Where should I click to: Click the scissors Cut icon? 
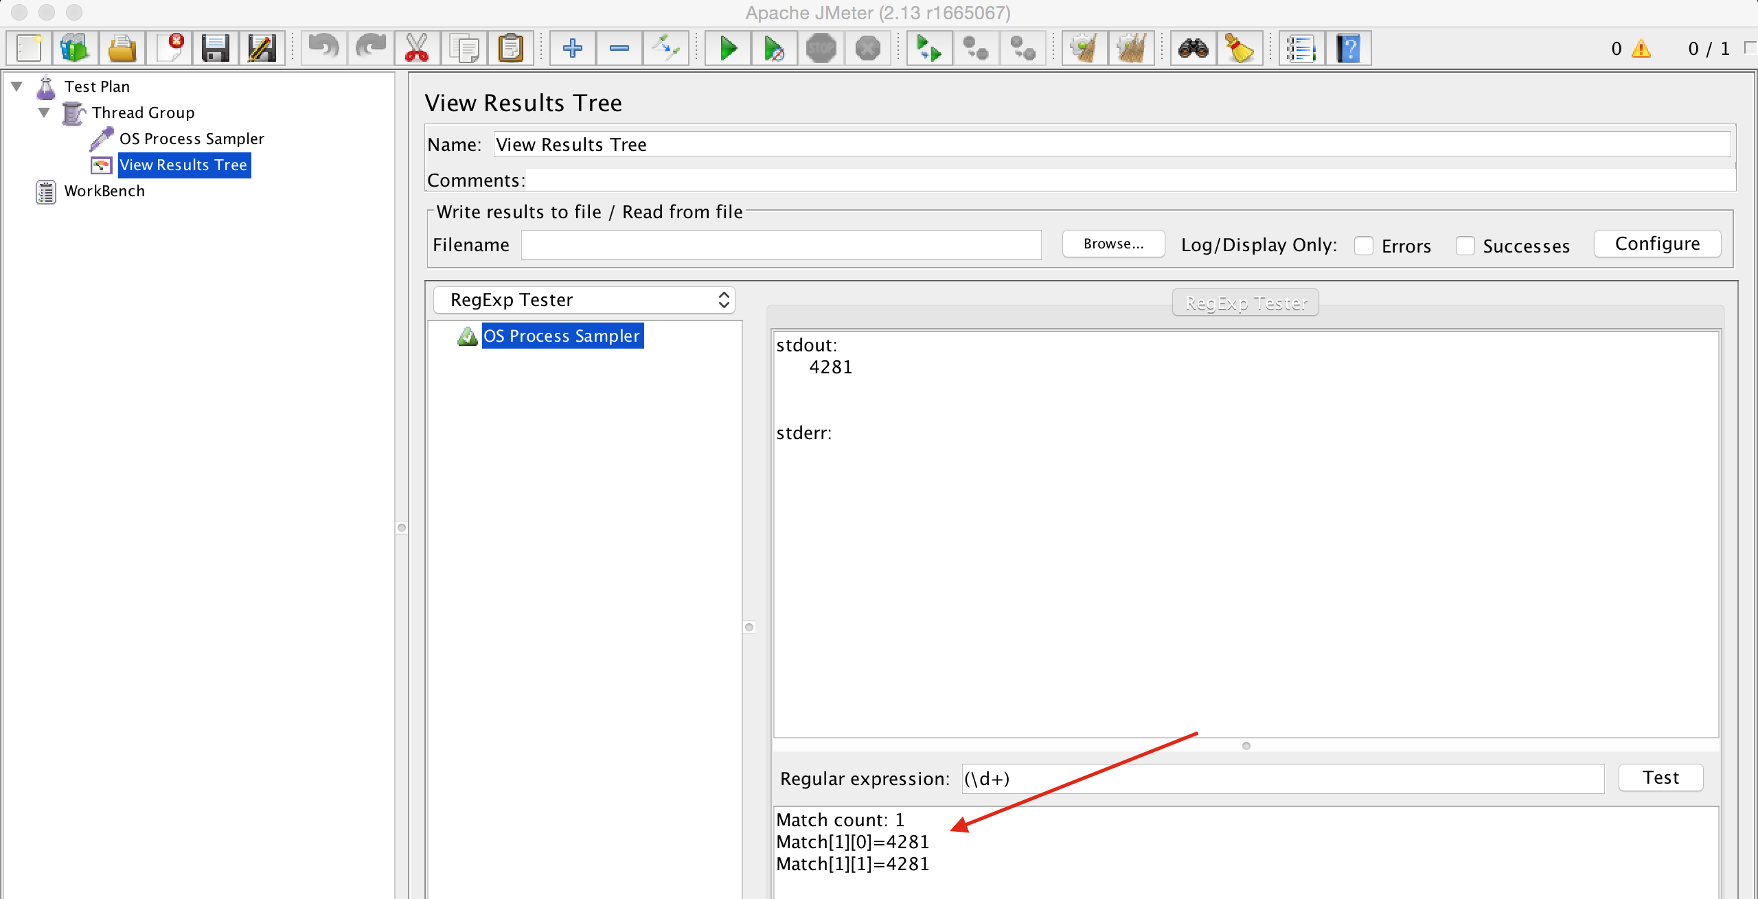pyautogui.click(x=417, y=49)
